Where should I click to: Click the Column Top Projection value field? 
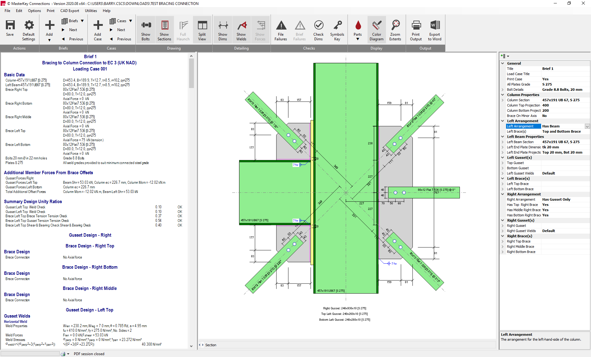coord(565,105)
